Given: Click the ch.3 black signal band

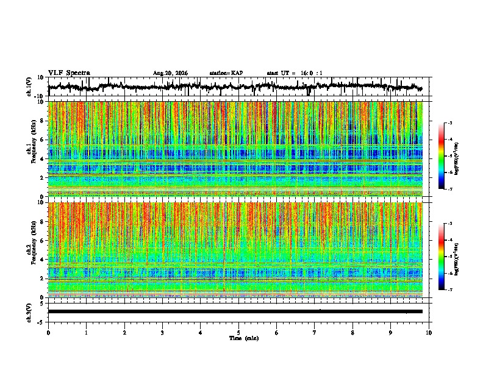Looking at the screenshot, I should tap(235, 311).
